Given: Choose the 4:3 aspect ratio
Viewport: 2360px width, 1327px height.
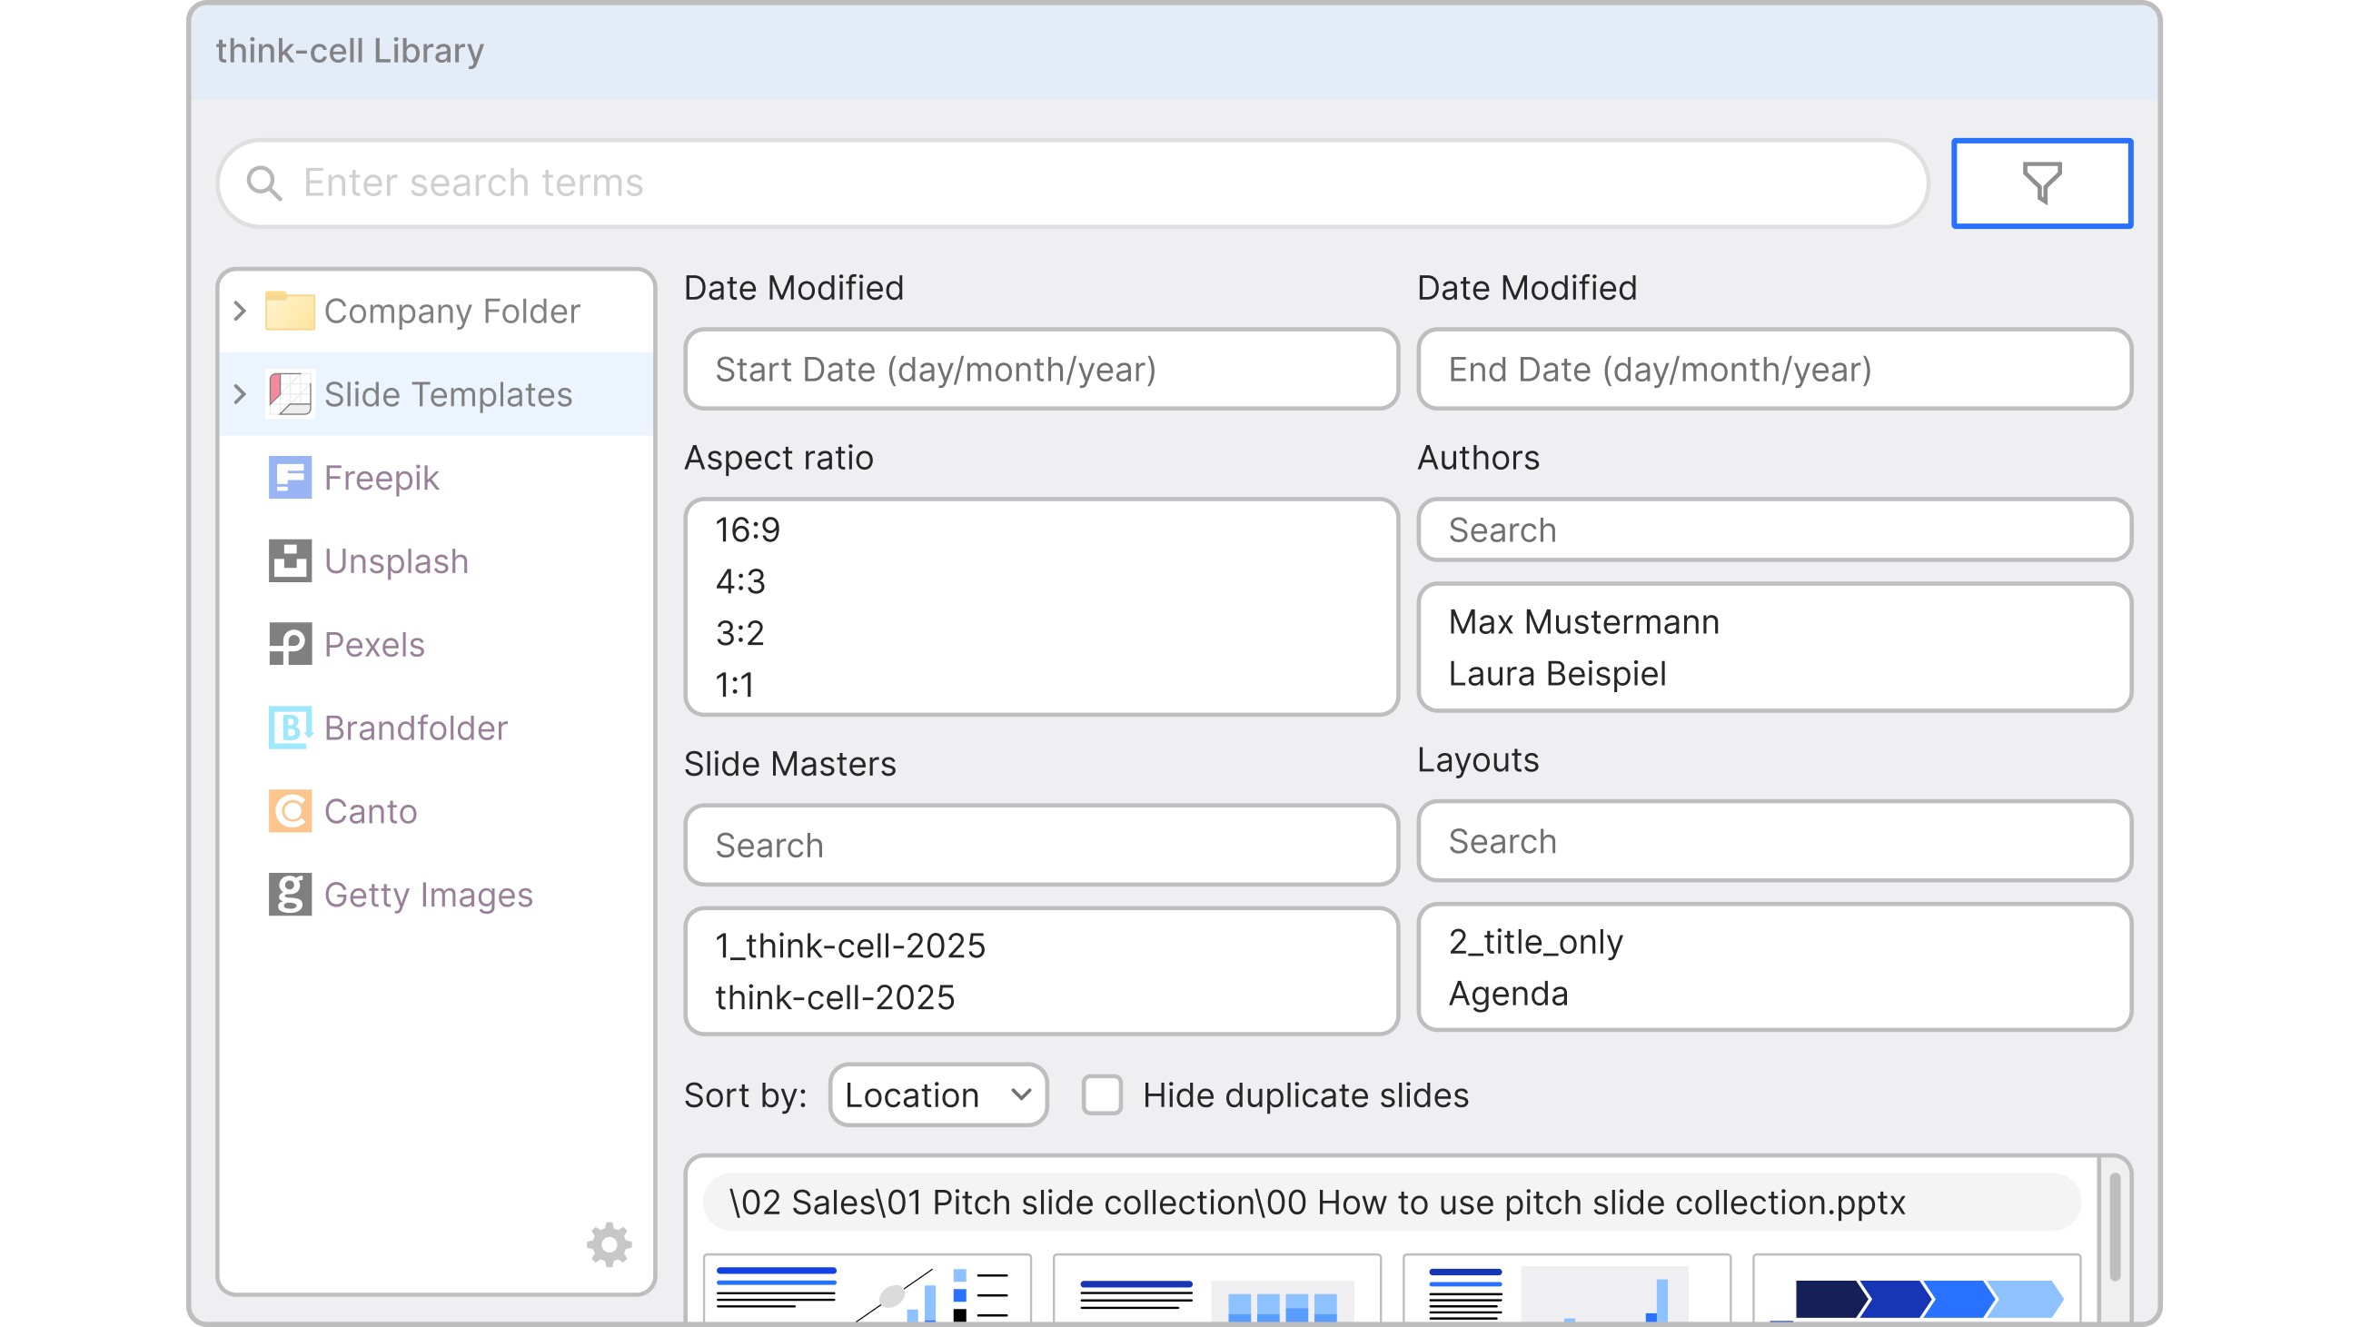Looking at the screenshot, I should pyautogui.click(x=740, y=581).
